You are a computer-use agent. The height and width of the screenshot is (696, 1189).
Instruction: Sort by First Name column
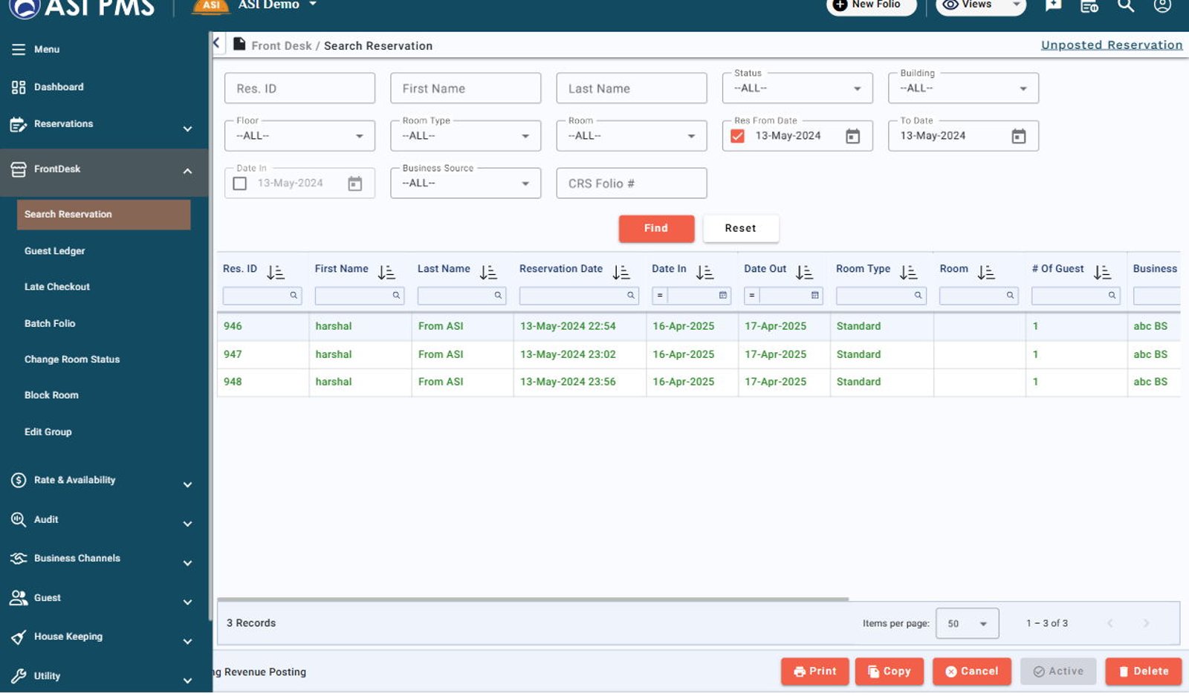[386, 273]
